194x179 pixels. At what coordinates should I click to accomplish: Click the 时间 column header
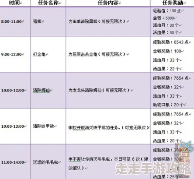point(14,3)
